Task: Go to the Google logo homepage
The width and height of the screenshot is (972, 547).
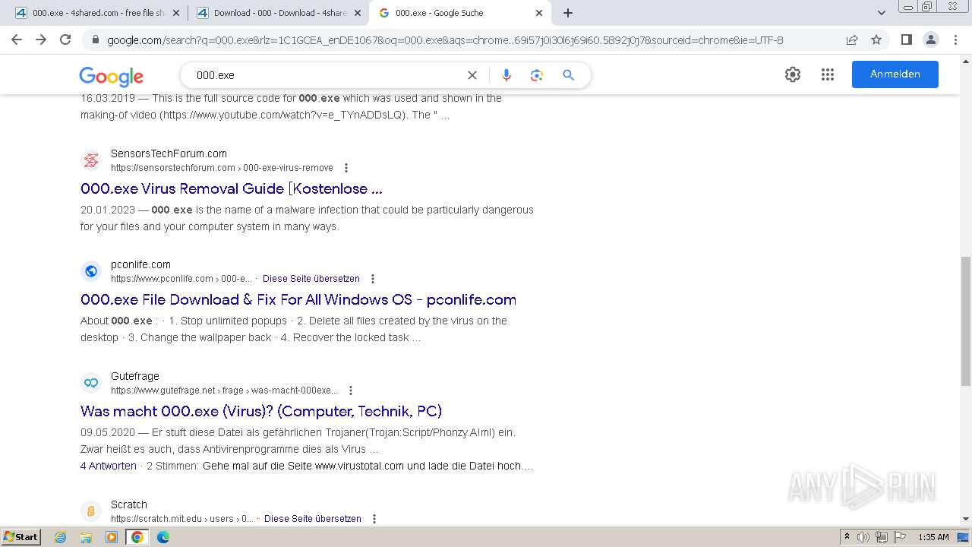Action: point(111,76)
